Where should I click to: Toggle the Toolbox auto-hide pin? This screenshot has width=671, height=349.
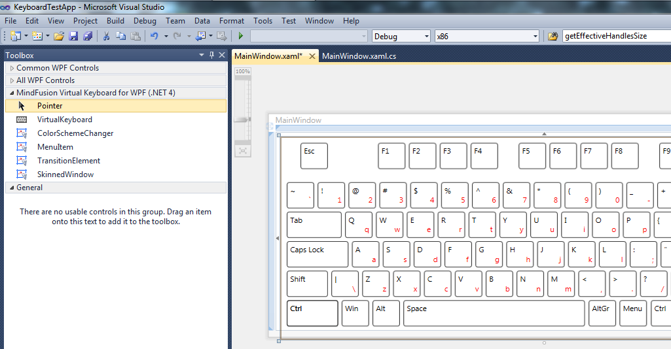pos(211,56)
